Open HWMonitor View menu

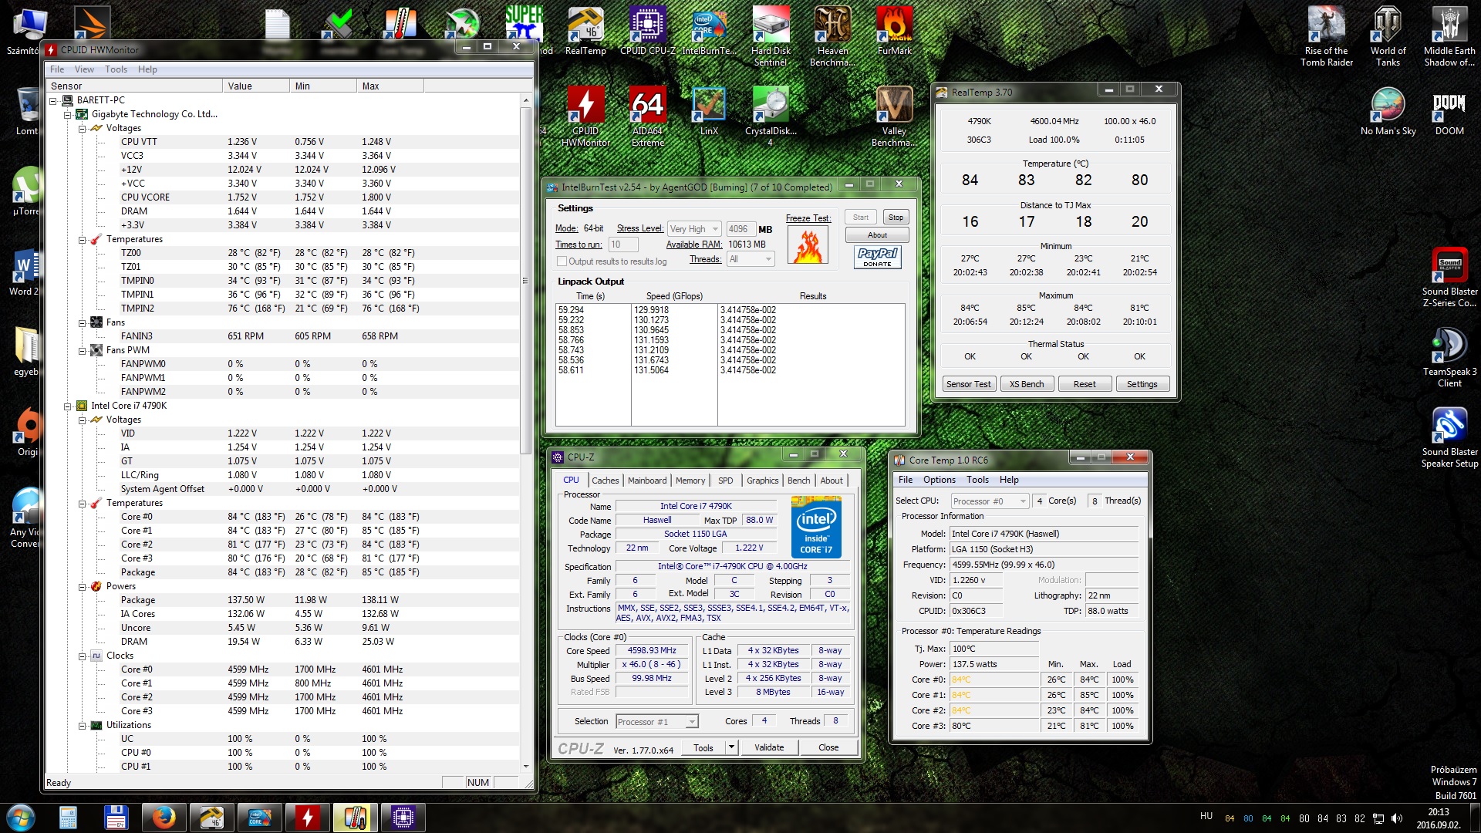84,69
